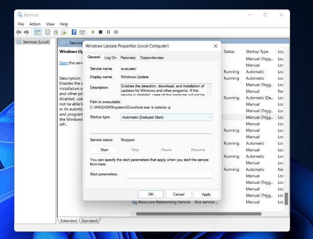Sort by the Startup Type column header
Image resolution: width=313 pixels, height=239 pixels.
[x=257, y=52]
